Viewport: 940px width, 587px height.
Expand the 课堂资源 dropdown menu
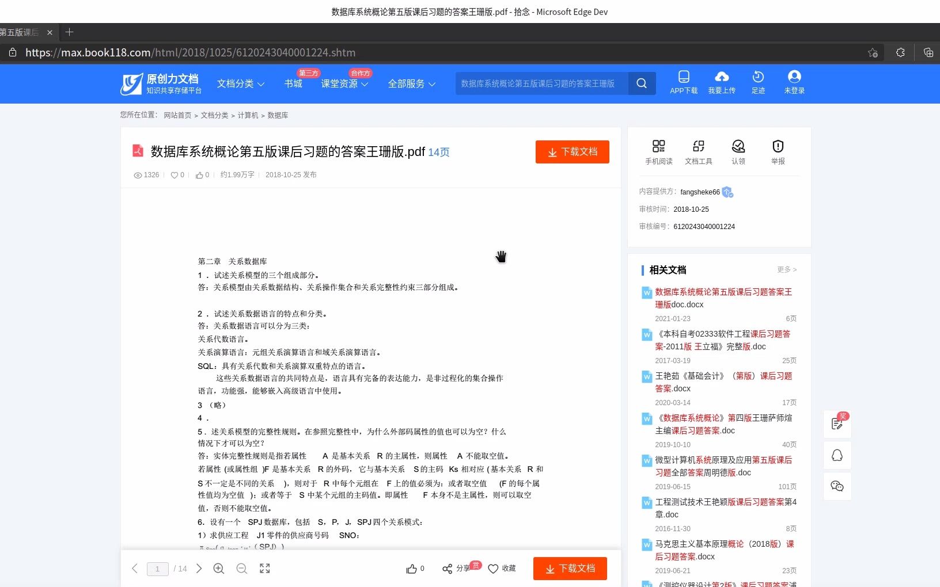click(x=344, y=84)
